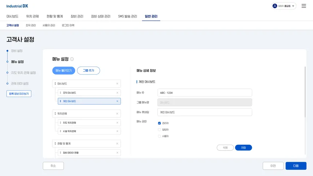Viewport: 313px width, 176px height.
Task: Select the 시설 위치관제 menu row
Action: [89, 131]
